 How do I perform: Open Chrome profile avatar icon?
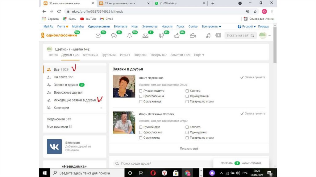[264, 11]
